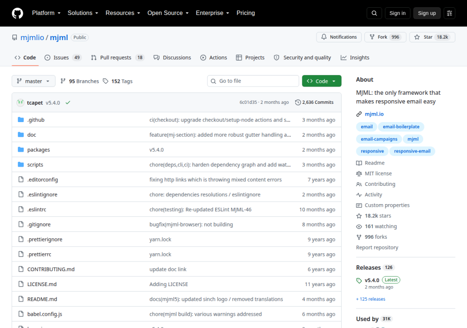Image resolution: width=467 pixels, height=328 pixels.
Task: Open the .eslintrc file
Action: point(36,210)
